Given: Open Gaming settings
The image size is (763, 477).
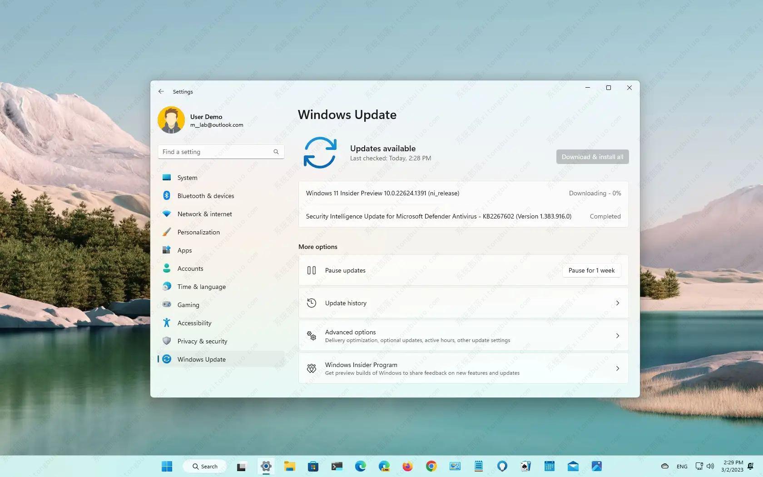Looking at the screenshot, I should click(x=188, y=305).
